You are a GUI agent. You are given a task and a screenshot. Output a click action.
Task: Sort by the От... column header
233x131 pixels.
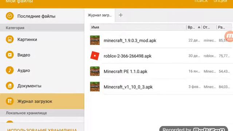click(x=209, y=27)
